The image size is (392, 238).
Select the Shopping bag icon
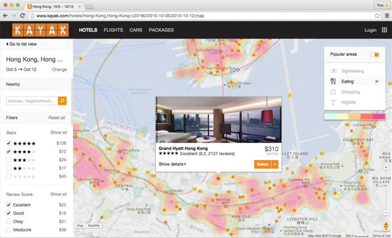point(333,92)
